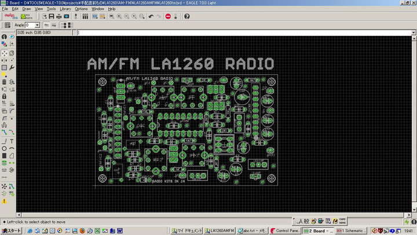Open the Library menu
417x235 pixels.
pyautogui.click(x=65, y=9)
